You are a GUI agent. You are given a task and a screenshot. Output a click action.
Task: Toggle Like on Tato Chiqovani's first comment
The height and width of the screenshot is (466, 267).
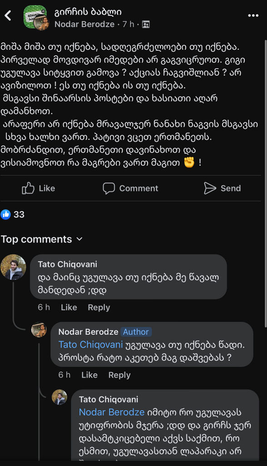coord(69,307)
